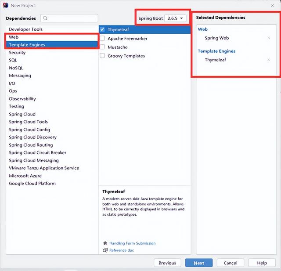Click the Web group heading in Selected Dependencies

click(x=203, y=29)
